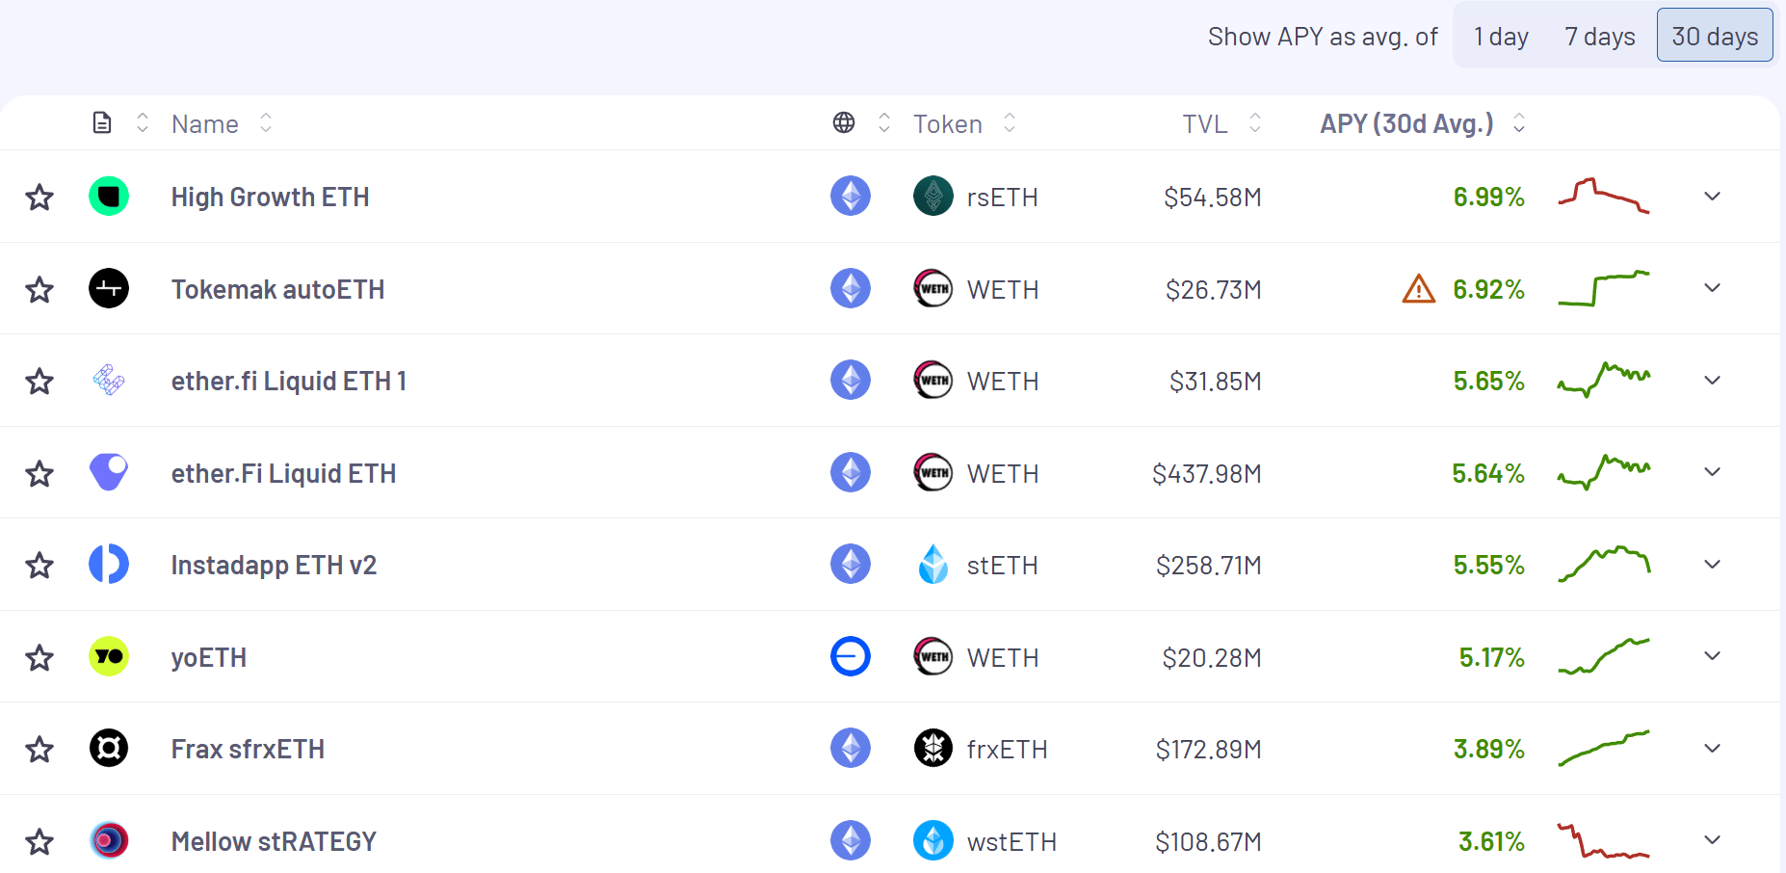
Task: Click the globe network column icon
Action: pos(844,123)
